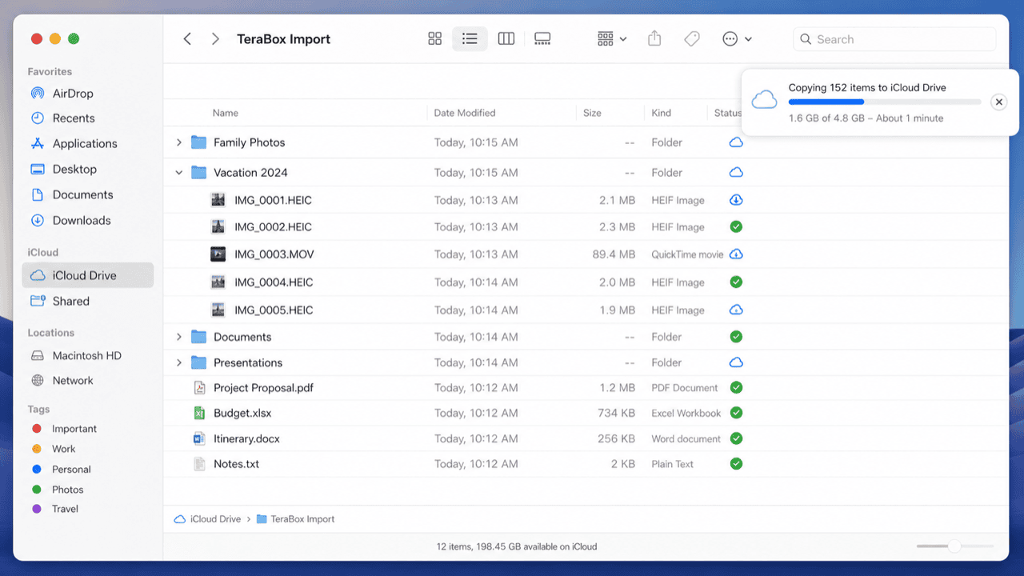Cancel the iCloud copy with the X
1024x576 pixels.
tap(998, 102)
